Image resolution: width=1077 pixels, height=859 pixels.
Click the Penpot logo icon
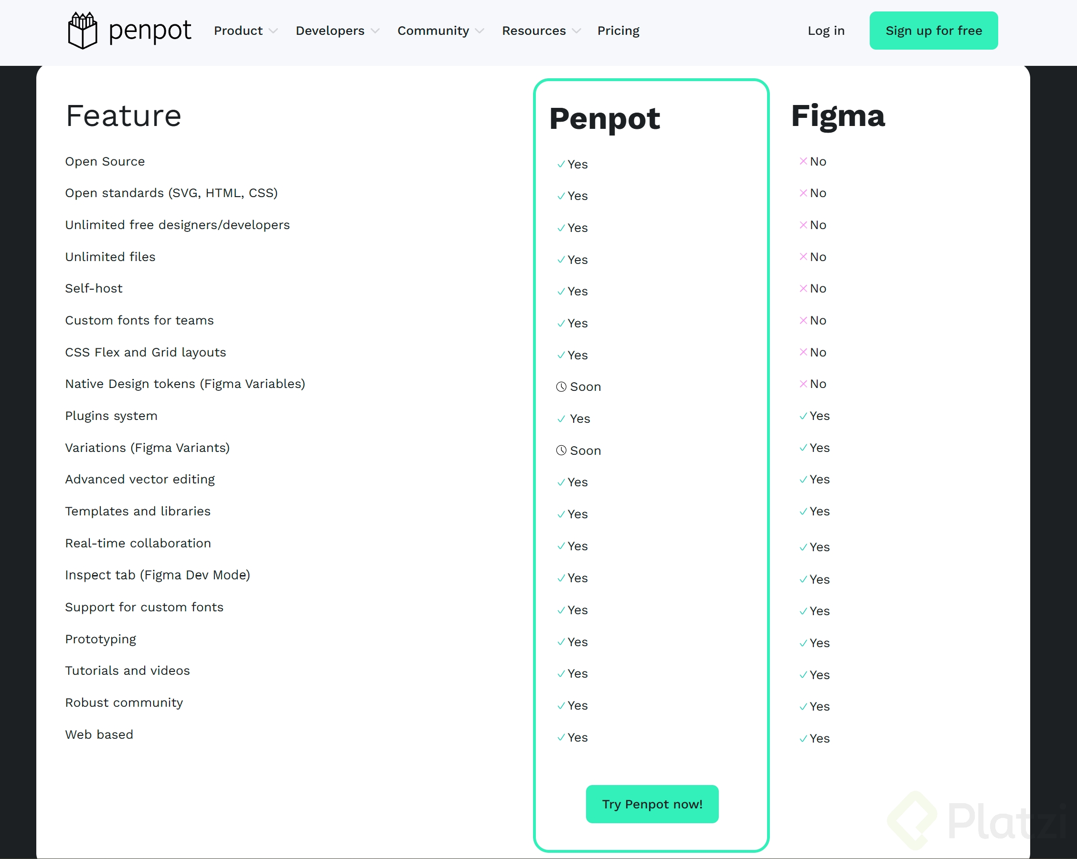(83, 31)
